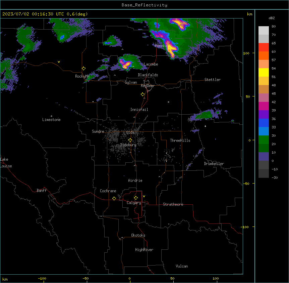The width and height of the screenshot is (289, 283).
Task: Click the yellow V marker northwest of RockyMH
Action: click(59, 62)
